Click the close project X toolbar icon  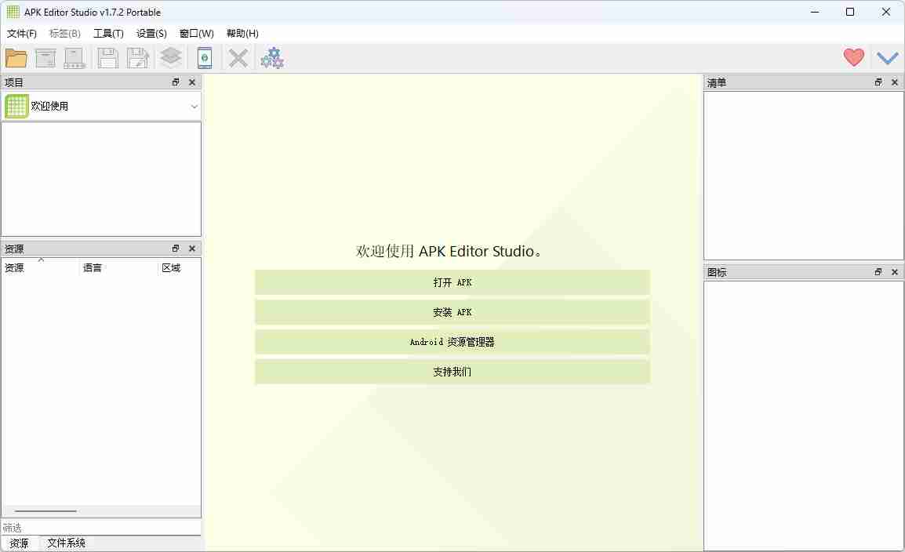click(x=238, y=57)
